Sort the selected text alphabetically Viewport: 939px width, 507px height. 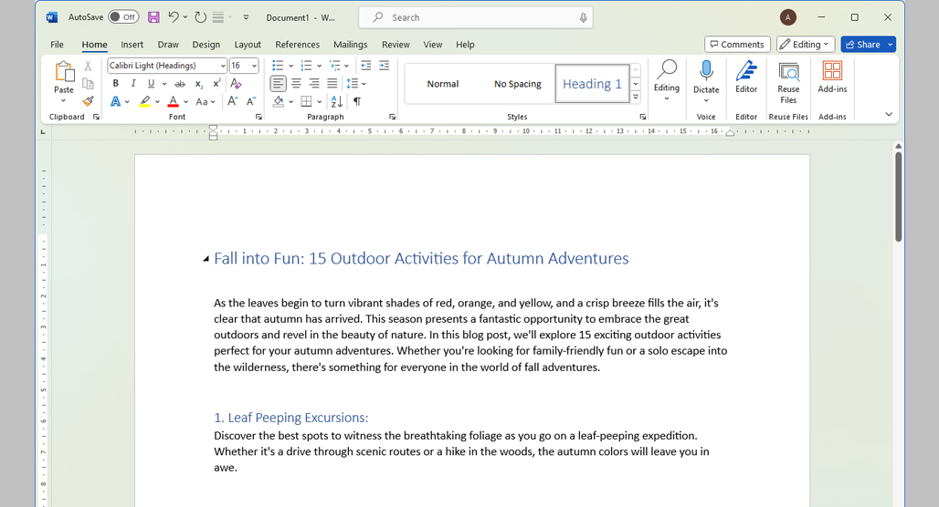(337, 101)
